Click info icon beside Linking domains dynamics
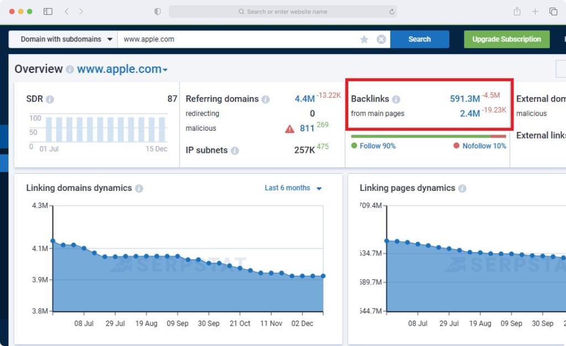The image size is (566, 346). 139,188
